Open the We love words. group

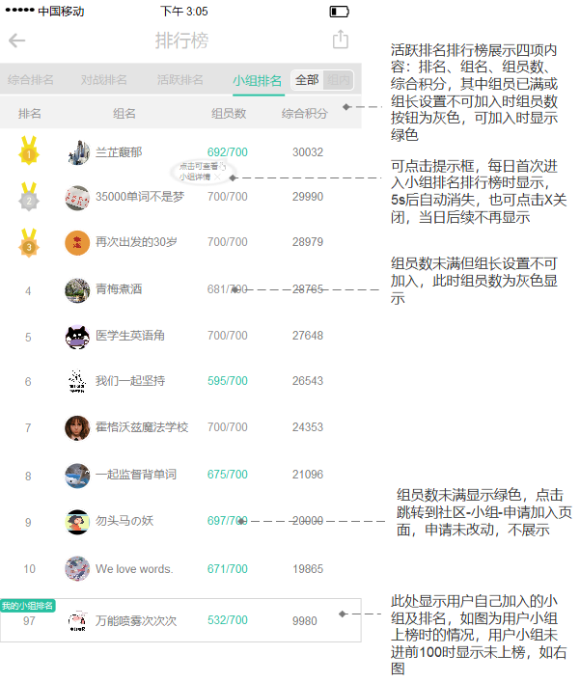point(134,569)
